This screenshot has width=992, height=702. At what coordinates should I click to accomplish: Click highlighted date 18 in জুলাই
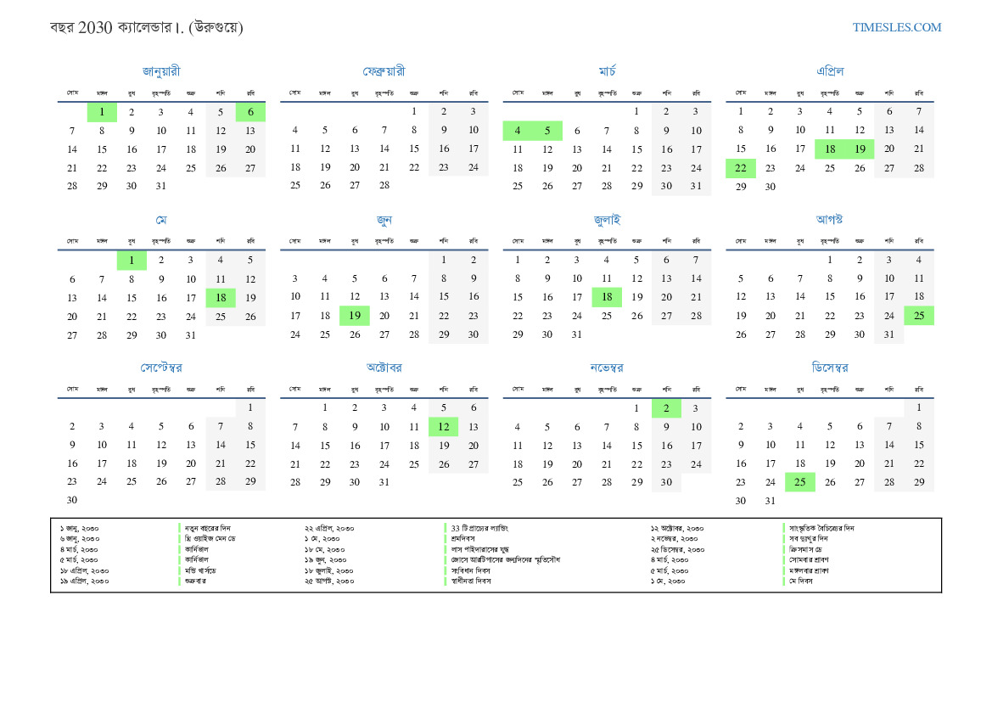607,297
